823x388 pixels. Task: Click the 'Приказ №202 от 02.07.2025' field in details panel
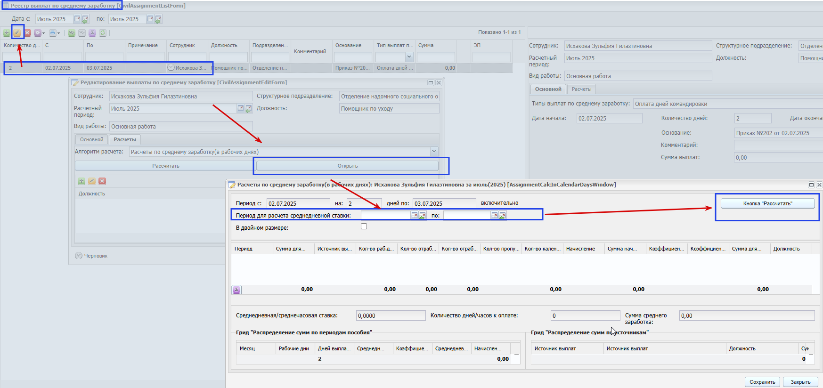[778, 133]
